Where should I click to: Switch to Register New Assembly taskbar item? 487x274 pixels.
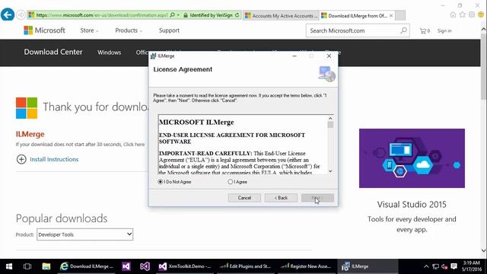click(306, 266)
